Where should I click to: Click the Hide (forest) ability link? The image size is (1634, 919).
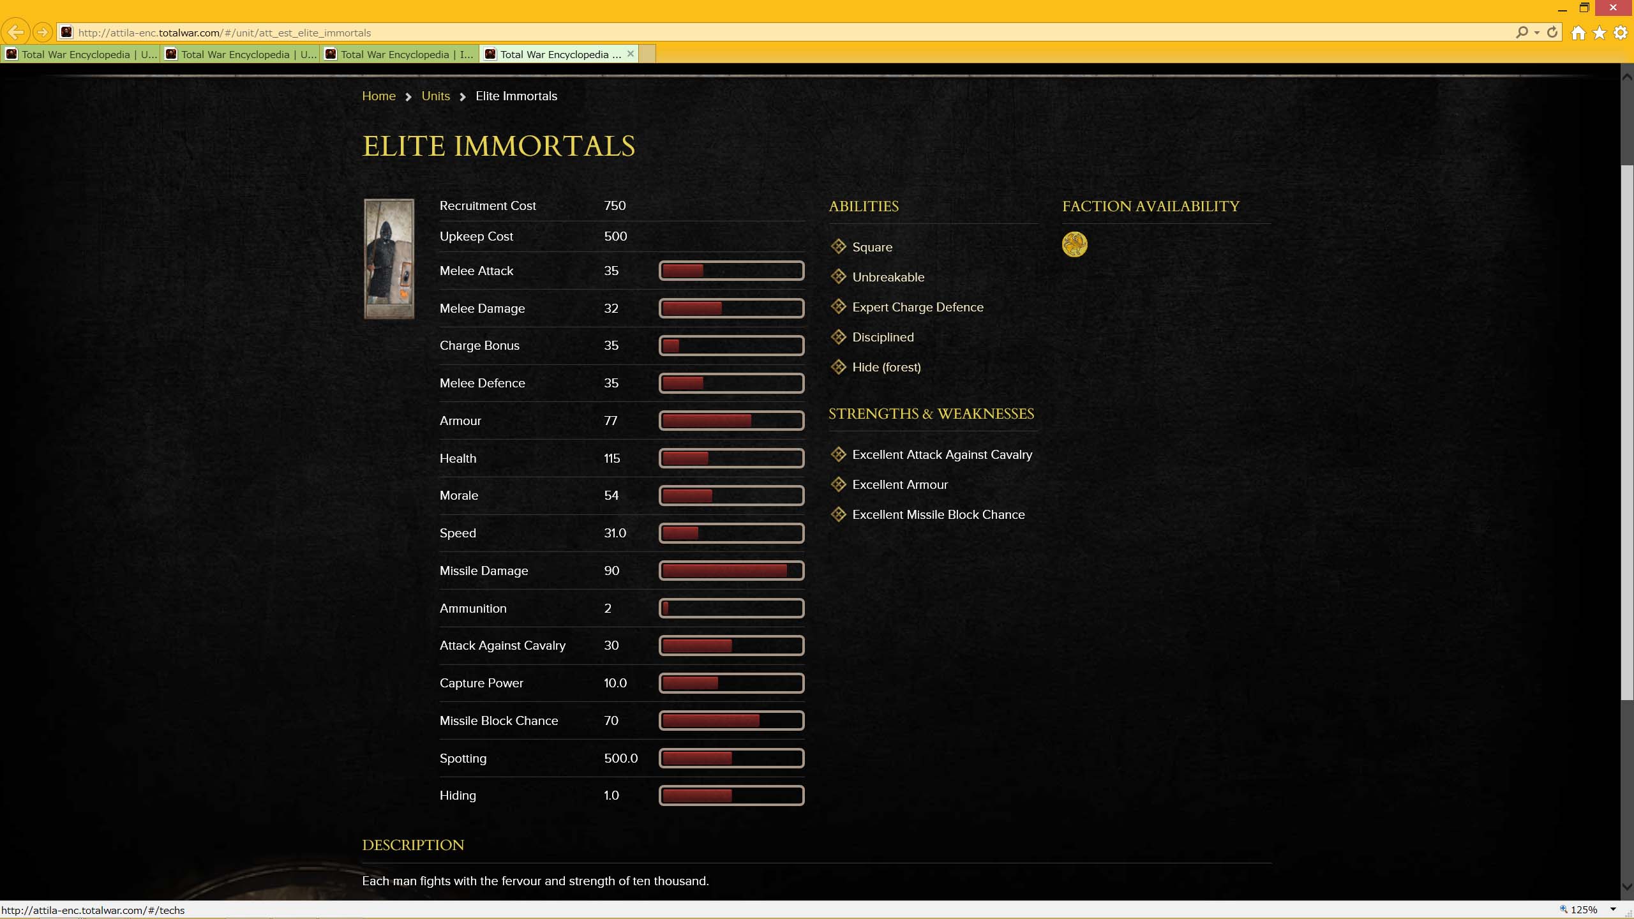pyautogui.click(x=886, y=367)
